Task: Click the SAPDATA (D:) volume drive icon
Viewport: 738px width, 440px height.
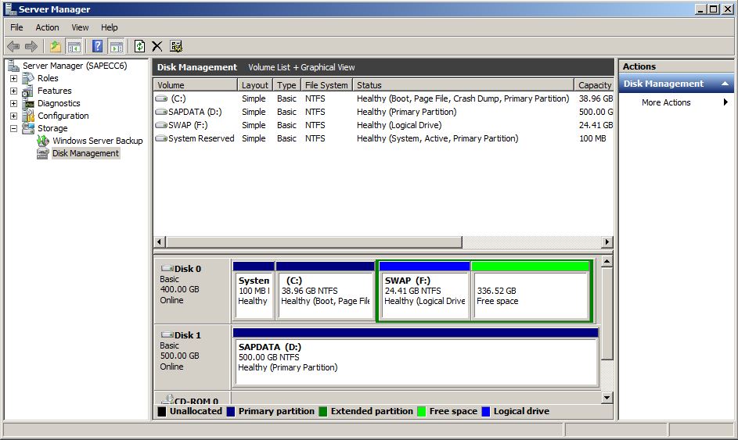Action: tap(161, 112)
